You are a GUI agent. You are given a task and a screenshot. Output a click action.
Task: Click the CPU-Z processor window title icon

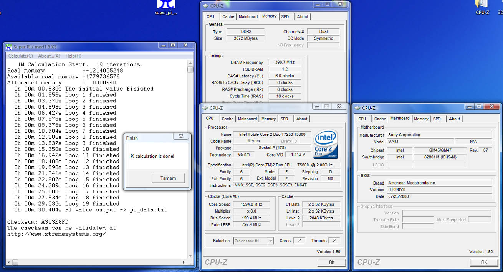click(205, 108)
